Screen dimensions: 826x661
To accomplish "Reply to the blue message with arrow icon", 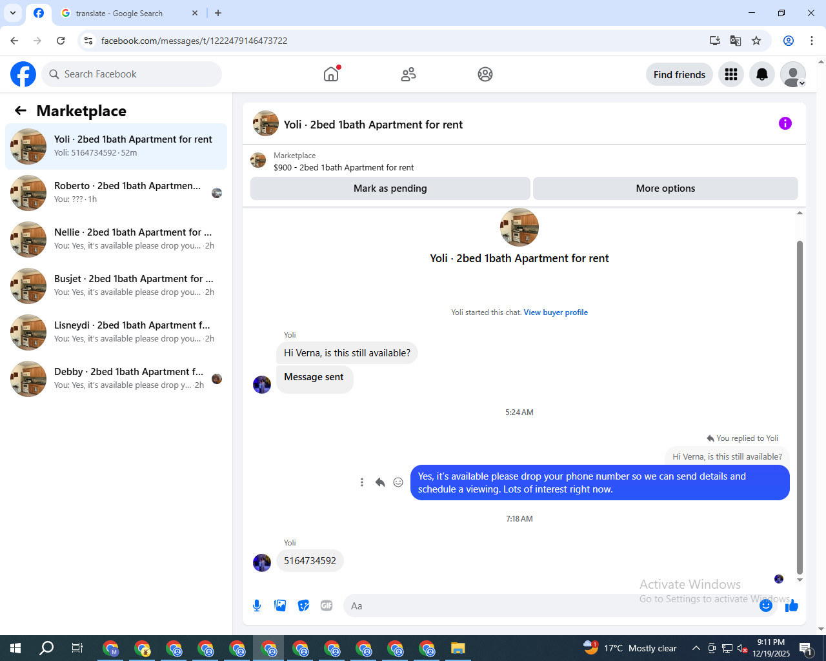I will [x=380, y=482].
